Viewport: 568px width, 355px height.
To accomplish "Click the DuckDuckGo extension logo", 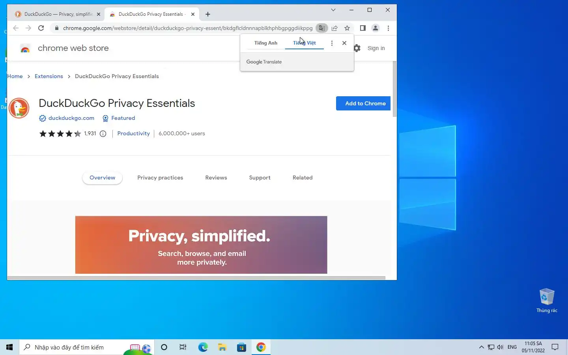I will [19, 108].
